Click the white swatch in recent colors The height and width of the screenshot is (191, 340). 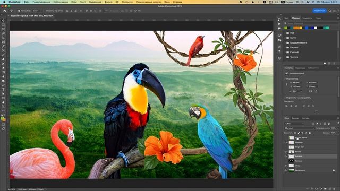[316, 28]
